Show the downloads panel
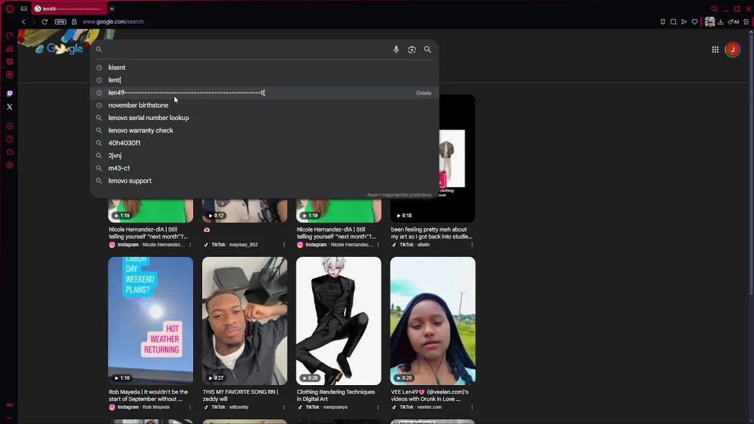The image size is (754, 424). pyautogui.click(x=720, y=22)
